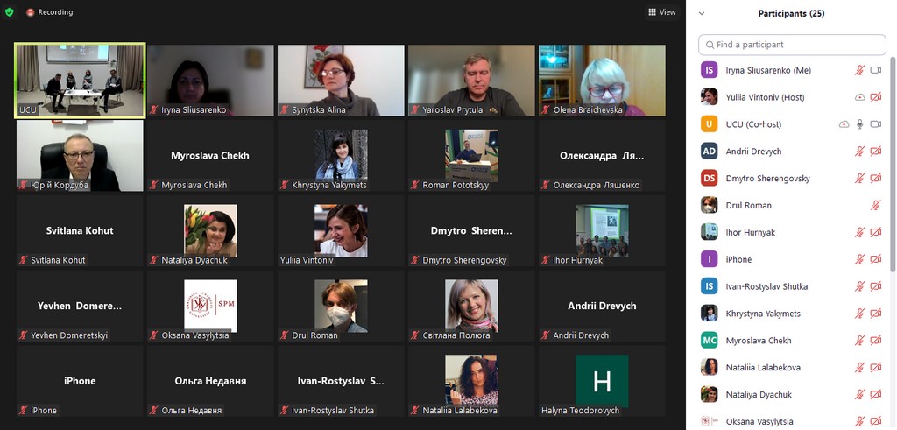
Task: Select Myroslava Chekh in the participants list
Action: pyautogui.click(x=758, y=341)
